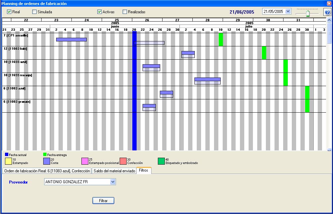Click the green delivery marker for 11083 kaki
Viewport: 333px width, 214px height.
pyautogui.click(x=264, y=53)
